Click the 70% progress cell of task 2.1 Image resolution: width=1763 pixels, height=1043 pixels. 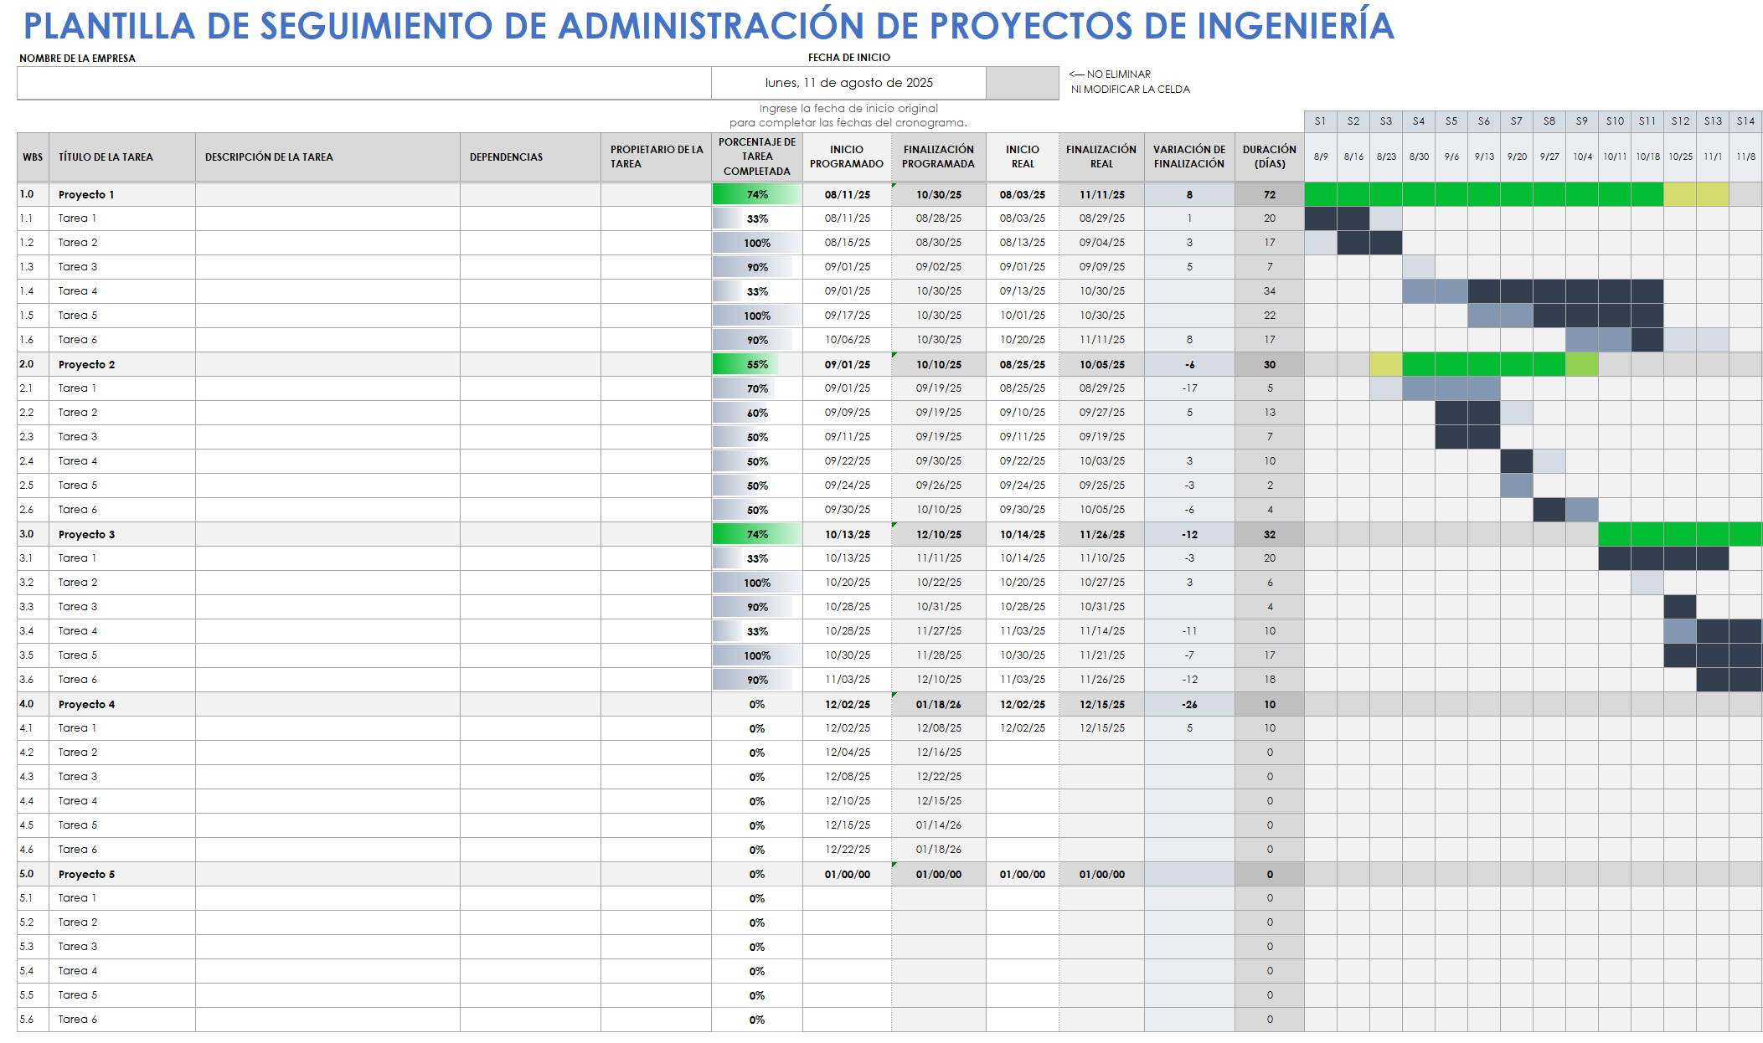tap(757, 388)
